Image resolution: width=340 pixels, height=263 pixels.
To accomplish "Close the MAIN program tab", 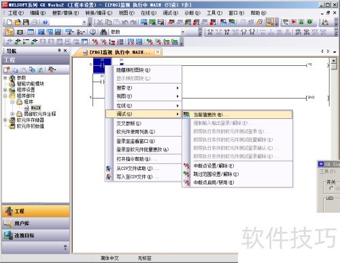I will [x=158, y=52].
